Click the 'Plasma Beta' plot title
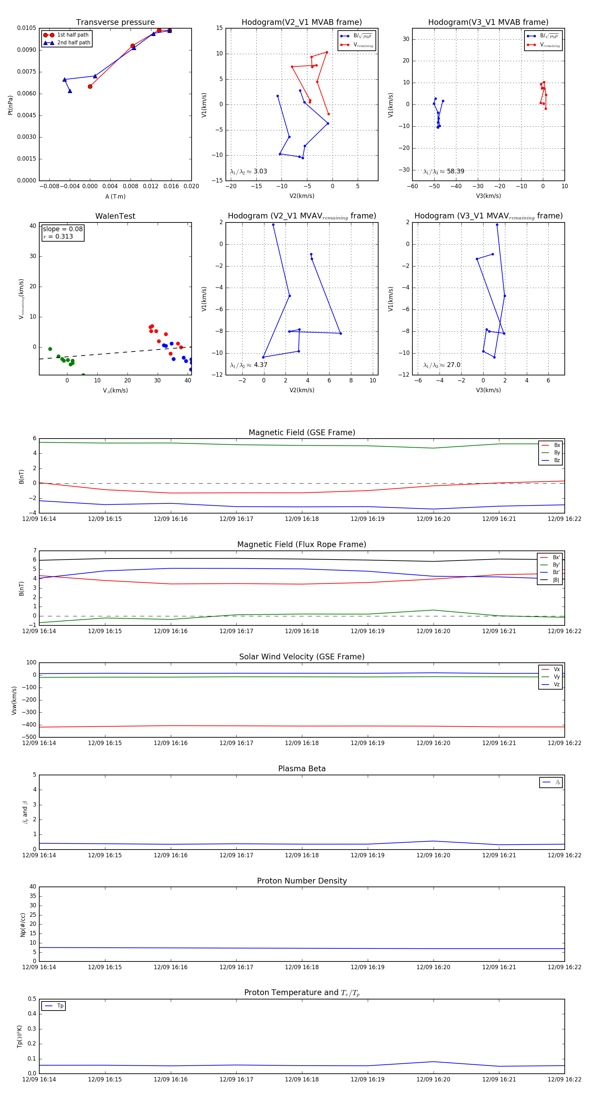 (x=302, y=769)
